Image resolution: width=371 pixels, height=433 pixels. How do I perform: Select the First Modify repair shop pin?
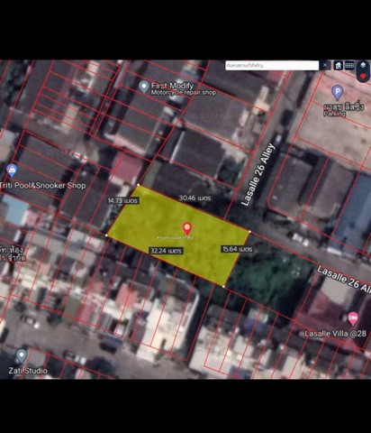(x=144, y=88)
